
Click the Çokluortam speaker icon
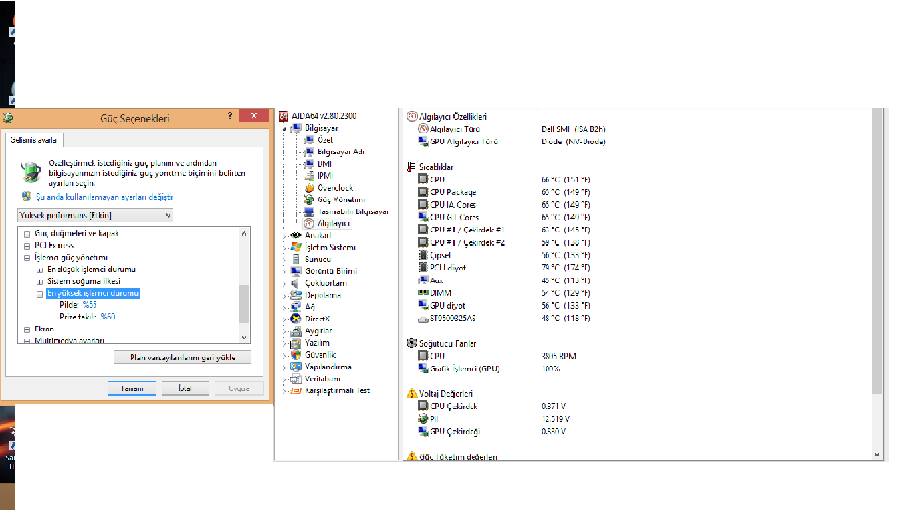click(296, 284)
